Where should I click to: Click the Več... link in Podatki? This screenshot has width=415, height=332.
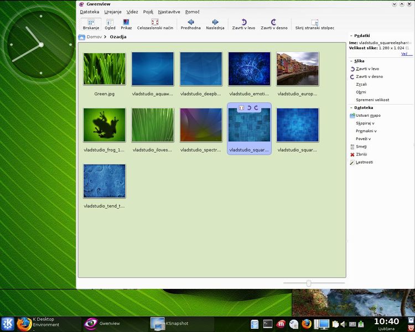click(406, 54)
